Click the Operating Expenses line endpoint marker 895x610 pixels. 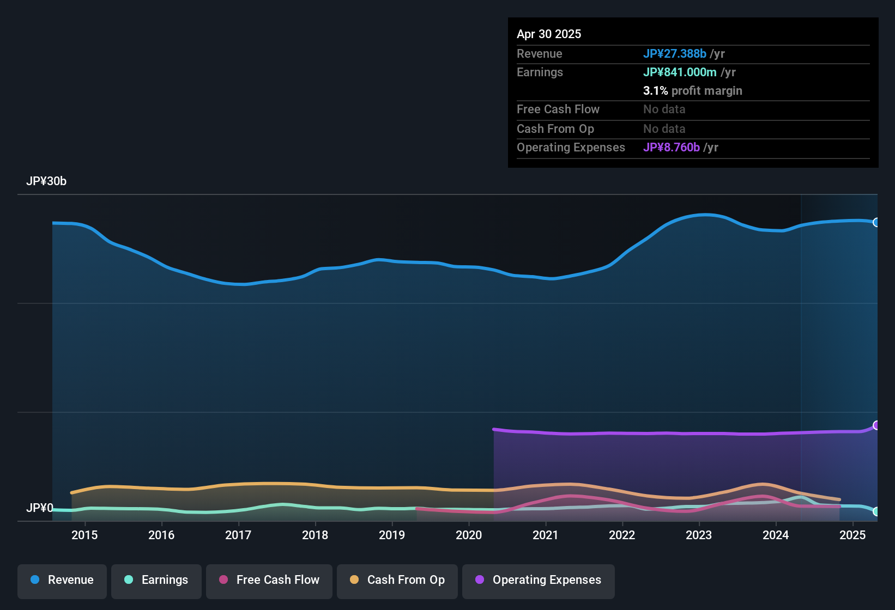(x=876, y=425)
